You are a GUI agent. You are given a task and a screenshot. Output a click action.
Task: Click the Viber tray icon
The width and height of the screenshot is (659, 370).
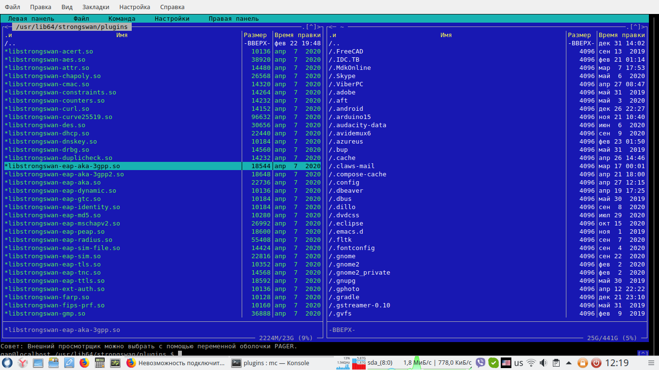tap(481, 363)
